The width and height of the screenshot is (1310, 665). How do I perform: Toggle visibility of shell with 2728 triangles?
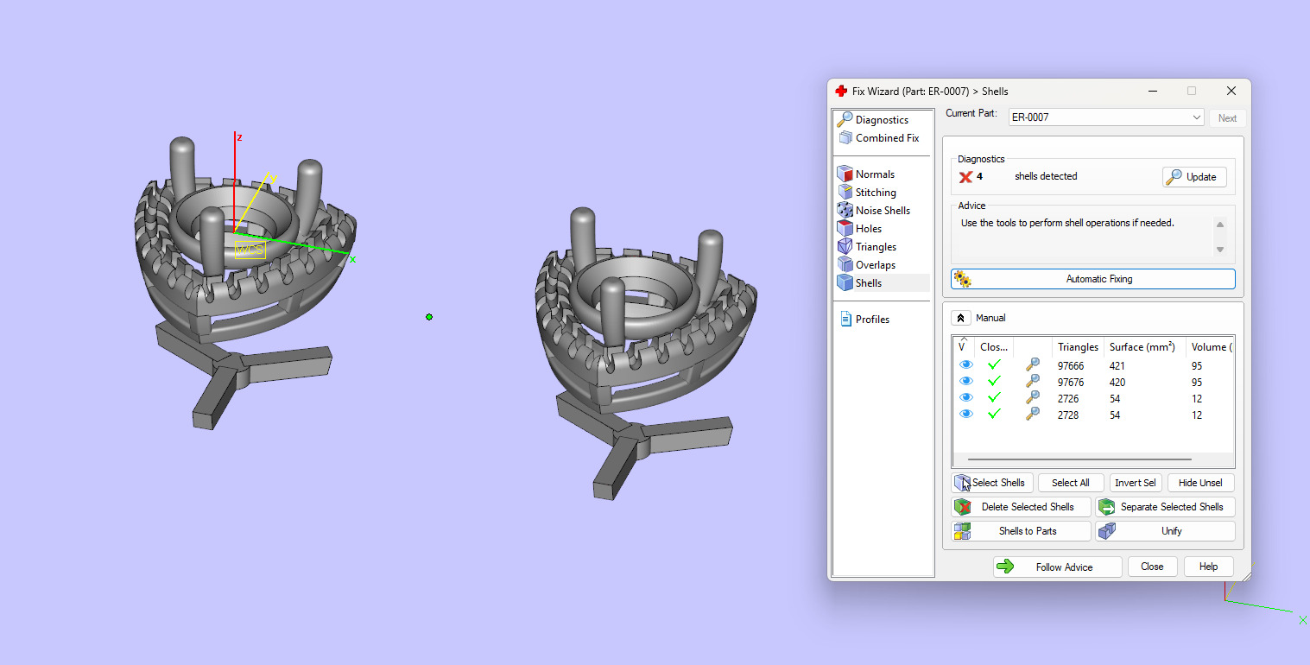966,415
